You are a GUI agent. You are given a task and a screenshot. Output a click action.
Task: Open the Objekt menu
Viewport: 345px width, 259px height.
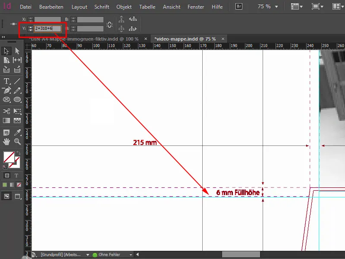point(124,6)
